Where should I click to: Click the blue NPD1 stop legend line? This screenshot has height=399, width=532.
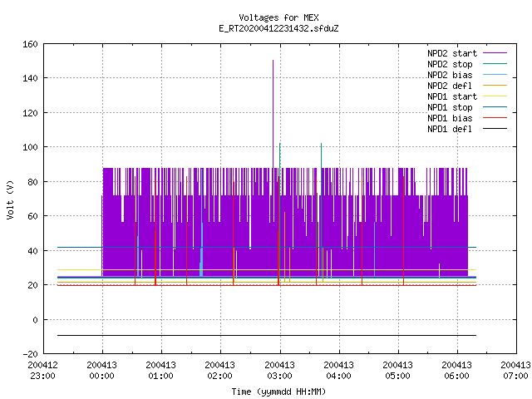495,107
